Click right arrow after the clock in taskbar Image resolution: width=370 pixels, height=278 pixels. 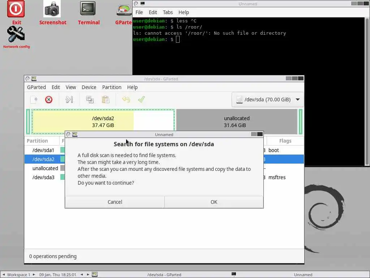coord(88,275)
